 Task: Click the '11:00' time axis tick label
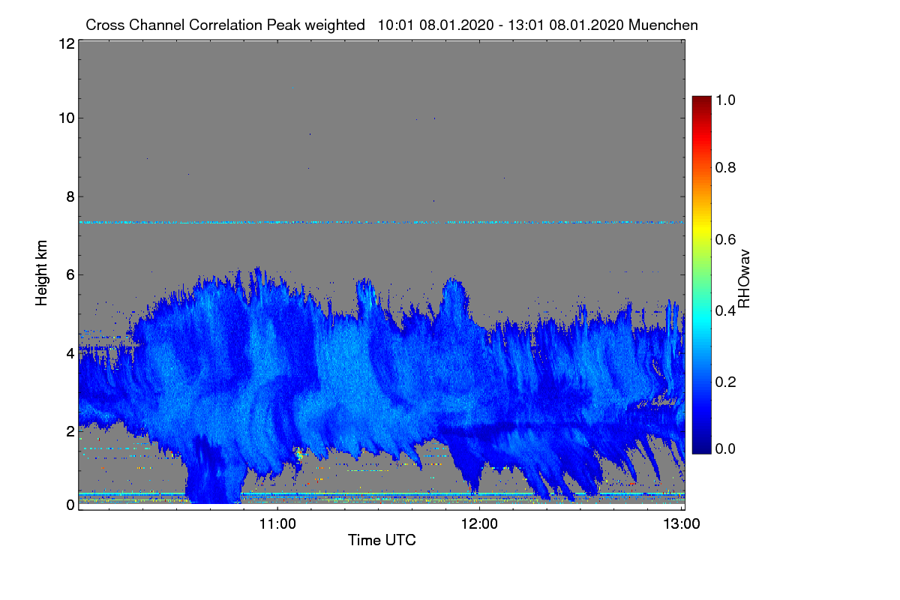(x=277, y=523)
